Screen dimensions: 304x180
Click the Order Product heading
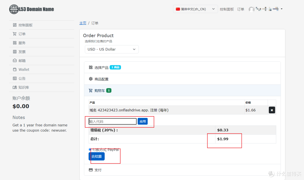pos(98,35)
